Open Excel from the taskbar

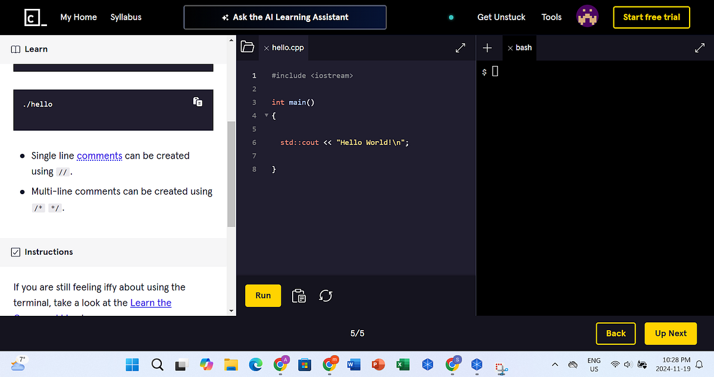pyautogui.click(x=403, y=364)
